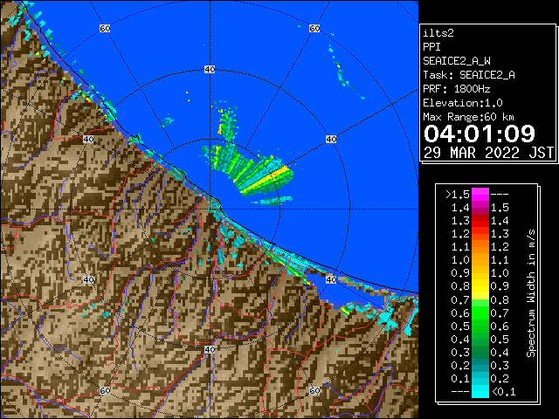
Task: Click the 'Spectrum Width in m/s' legend title
Action: [x=530, y=293]
